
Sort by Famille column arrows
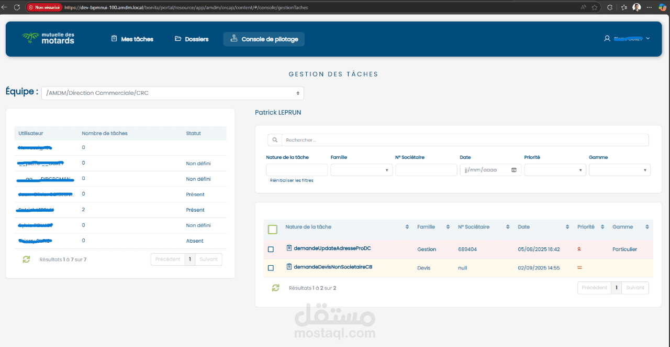(x=448, y=227)
